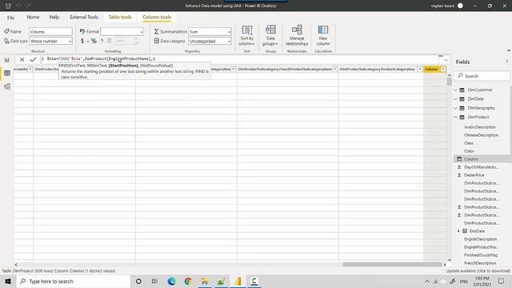This screenshot has height=288, width=512.
Task: Cancel the formula with the X icon
Action: [x=22, y=59]
